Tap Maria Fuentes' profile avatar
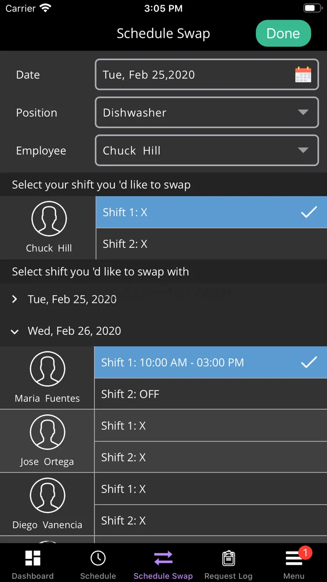The width and height of the screenshot is (327, 582). 47,369
